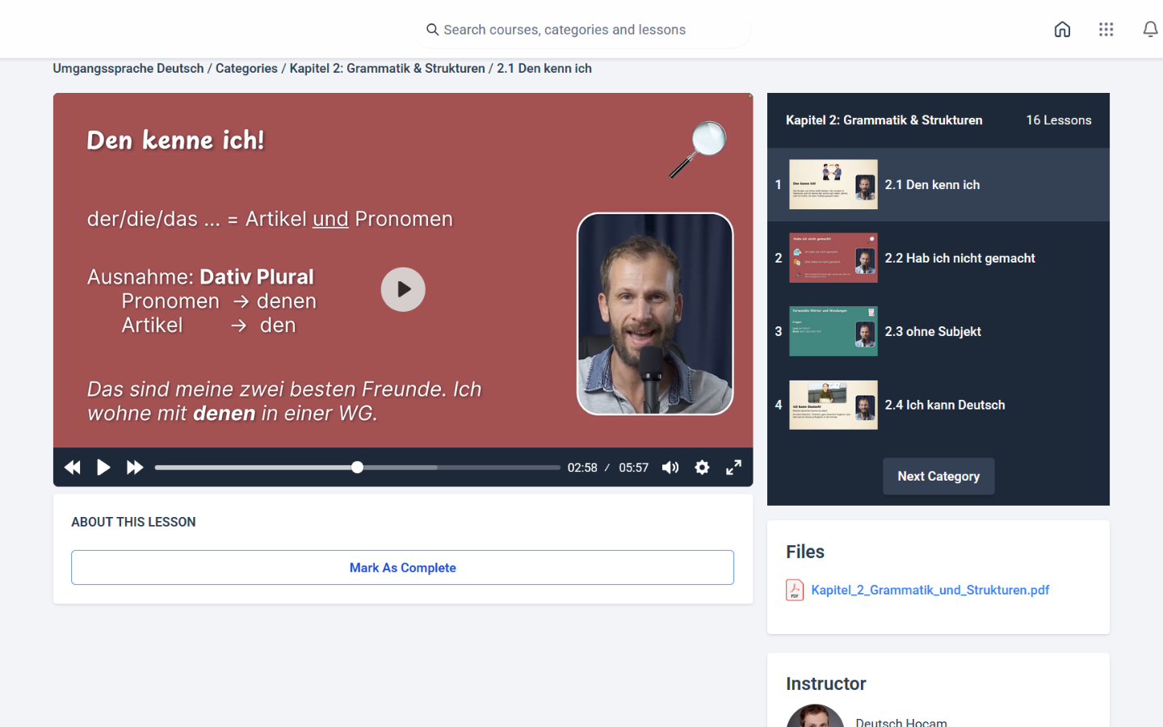Select lesson 2.2 Hab ich nicht gemacht
Viewport: 1163px width, 727px height.
coord(959,258)
